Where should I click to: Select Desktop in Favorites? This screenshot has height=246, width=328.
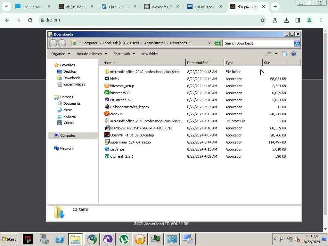[x=70, y=71]
